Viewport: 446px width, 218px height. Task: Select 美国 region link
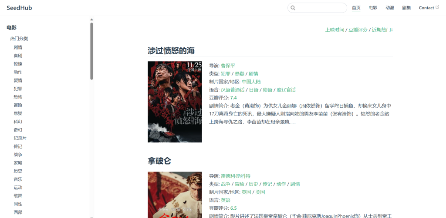260,192
